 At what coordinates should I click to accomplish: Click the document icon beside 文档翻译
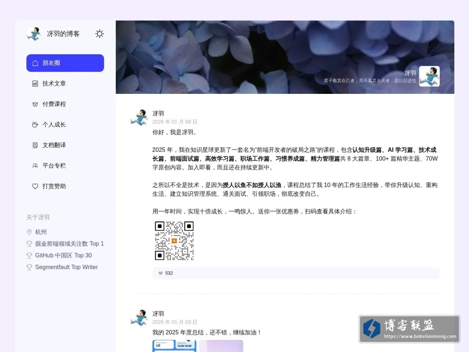click(x=35, y=145)
